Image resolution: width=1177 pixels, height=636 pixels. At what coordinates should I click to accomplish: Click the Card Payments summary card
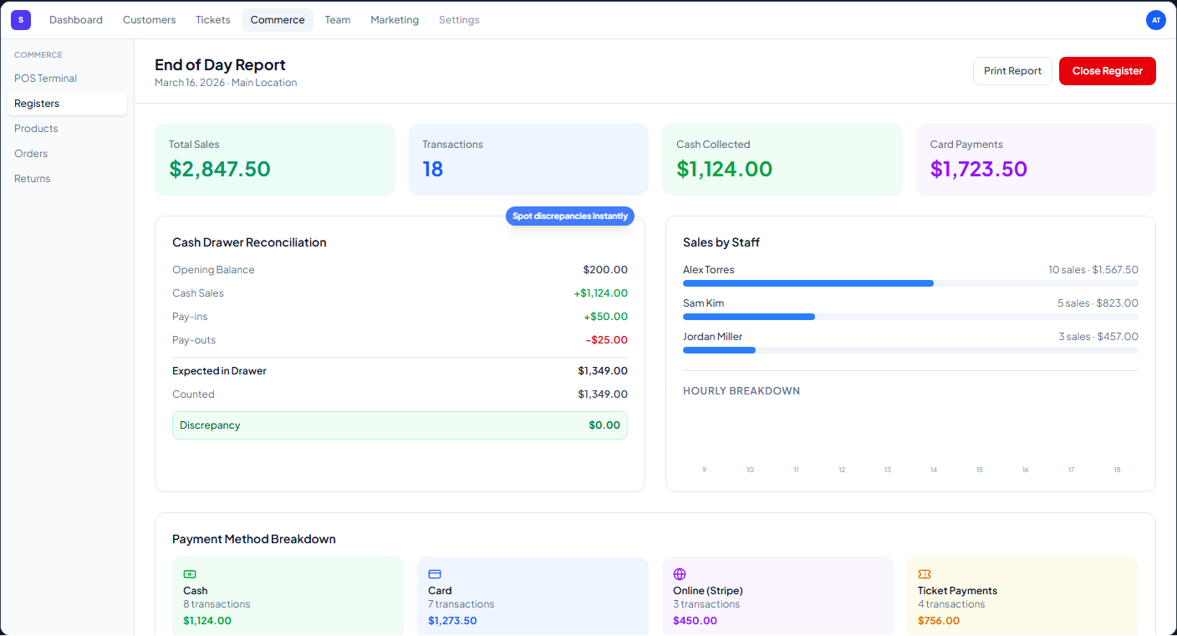click(x=1036, y=160)
